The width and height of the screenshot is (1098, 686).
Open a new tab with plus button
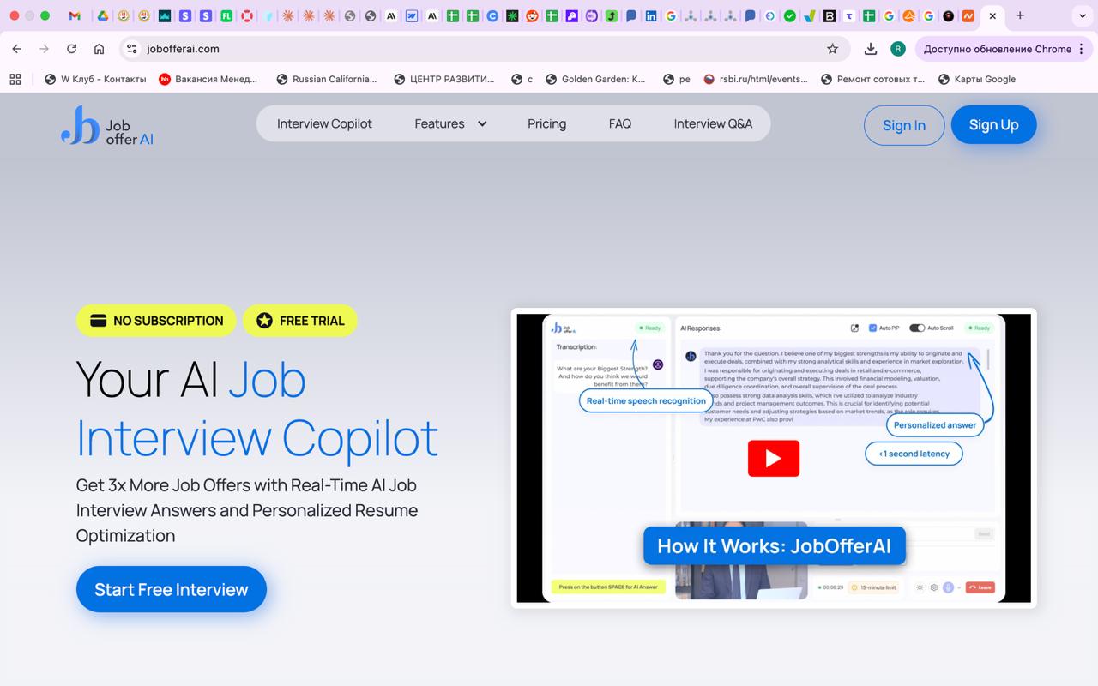1020,15
